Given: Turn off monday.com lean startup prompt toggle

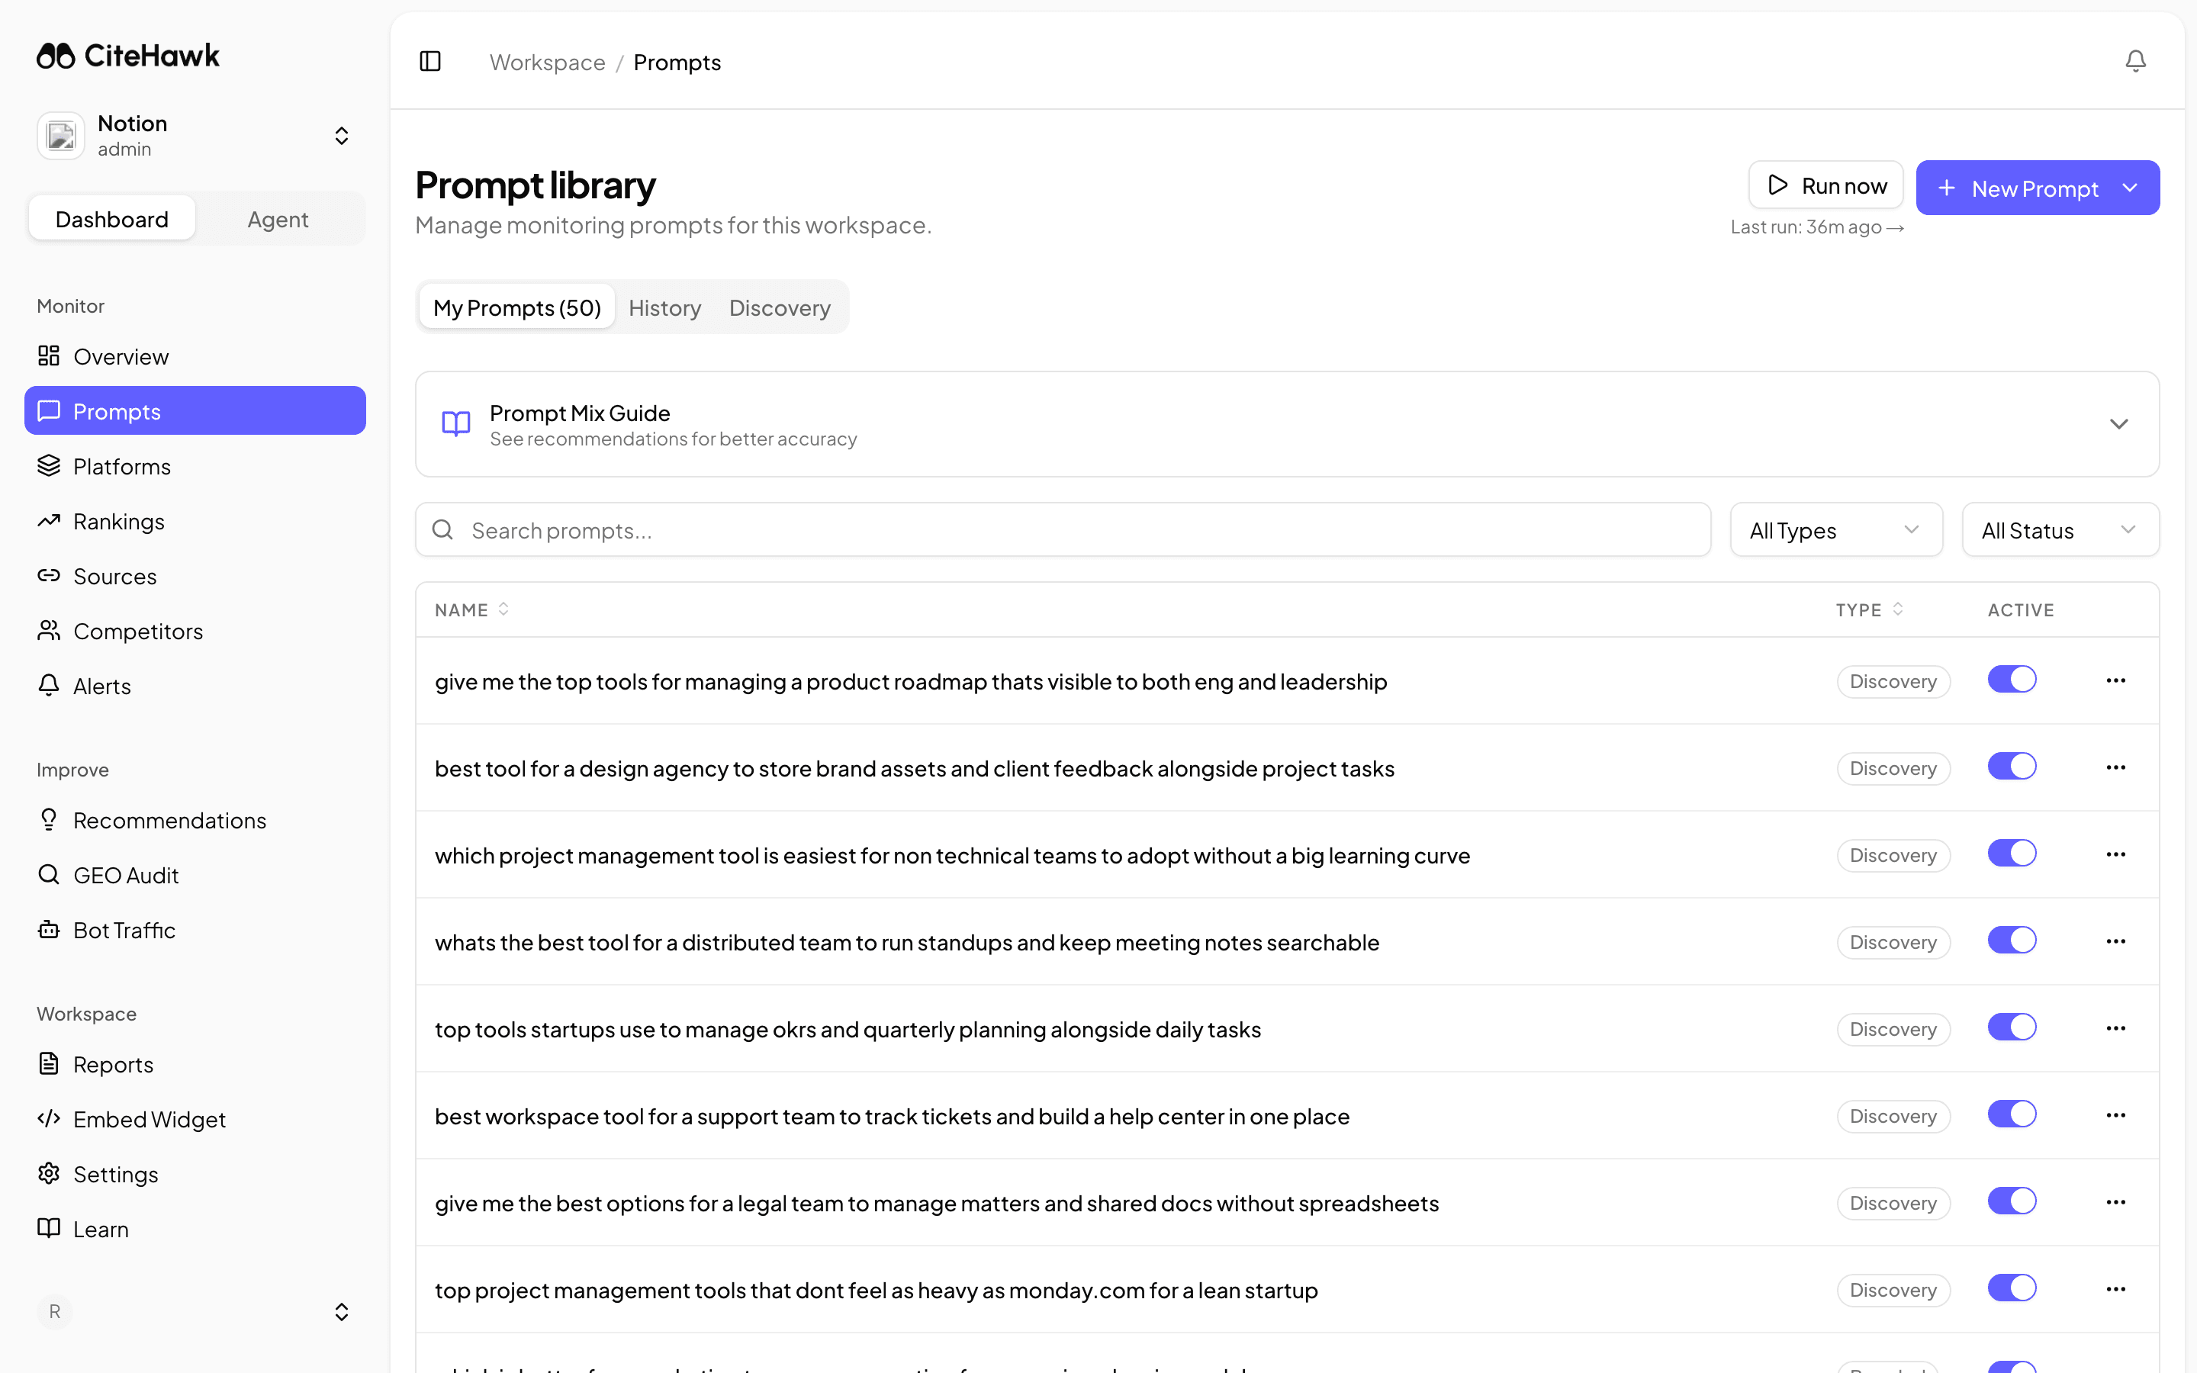Looking at the screenshot, I should coord(2012,1288).
